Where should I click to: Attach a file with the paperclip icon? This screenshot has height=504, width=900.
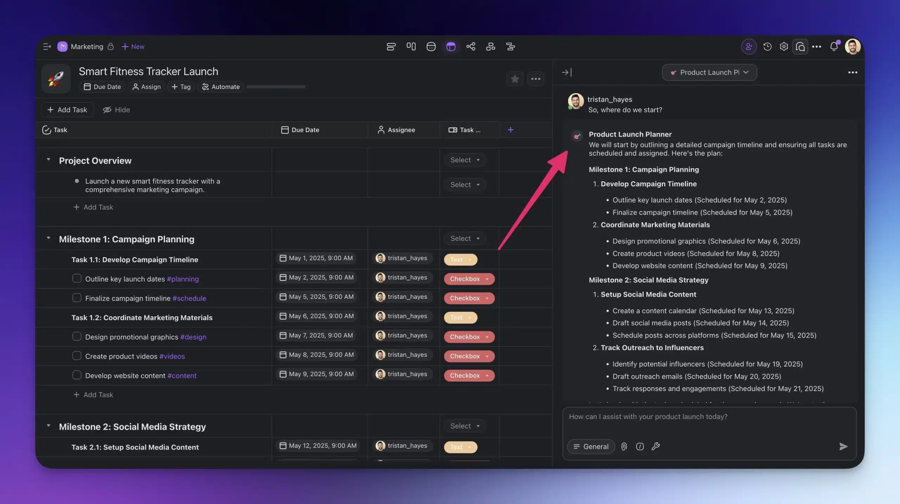624,446
